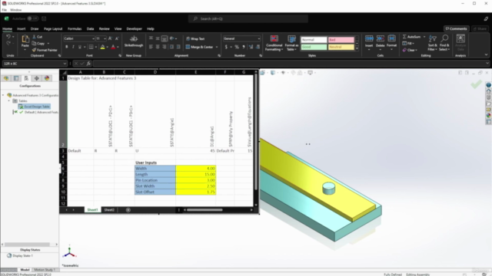
Task: Open SolidWorks ConfigurationManager tab icon
Action: coord(26,78)
